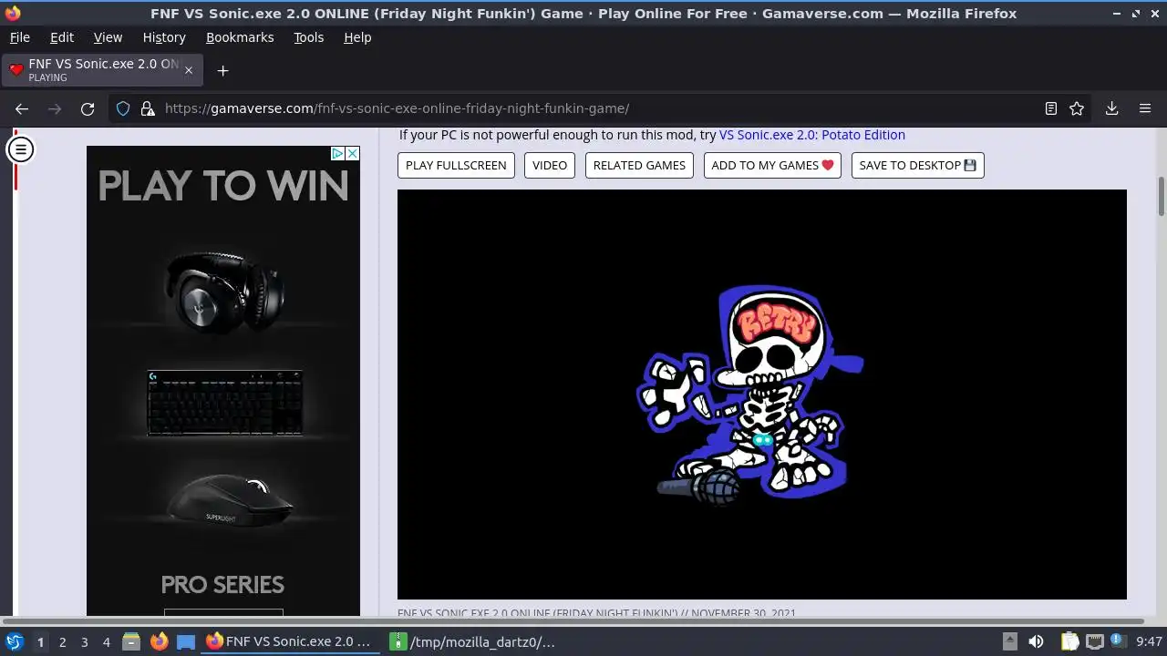Open the Tools menu
This screenshot has width=1167, height=656.
(x=308, y=37)
